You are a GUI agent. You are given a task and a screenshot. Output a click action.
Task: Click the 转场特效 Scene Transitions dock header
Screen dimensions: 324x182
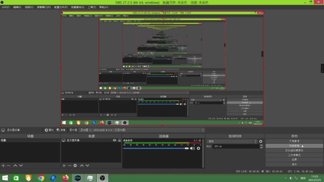click(x=235, y=136)
